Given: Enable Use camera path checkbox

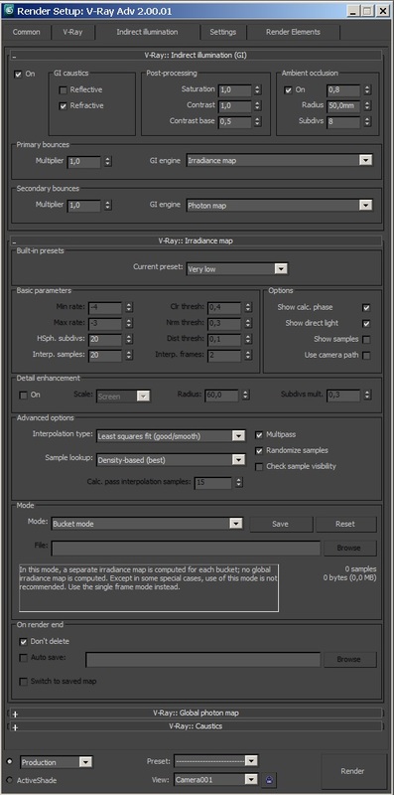Looking at the screenshot, I should tap(366, 356).
